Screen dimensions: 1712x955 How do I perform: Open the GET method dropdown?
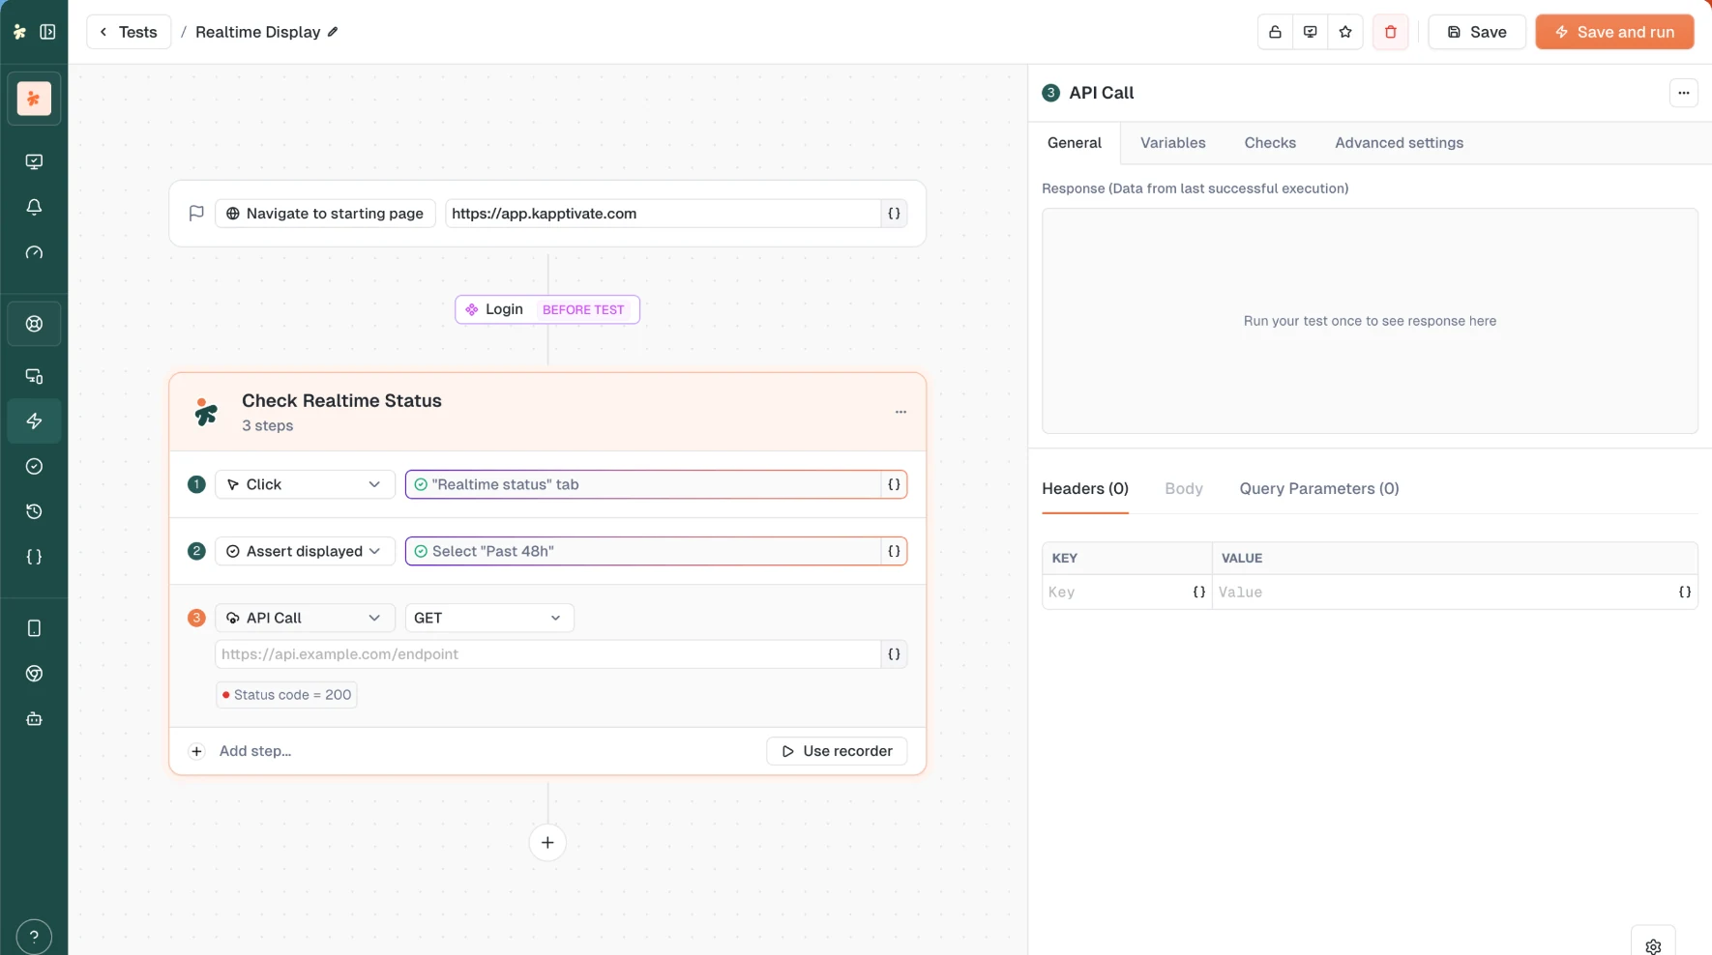coord(488,618)
